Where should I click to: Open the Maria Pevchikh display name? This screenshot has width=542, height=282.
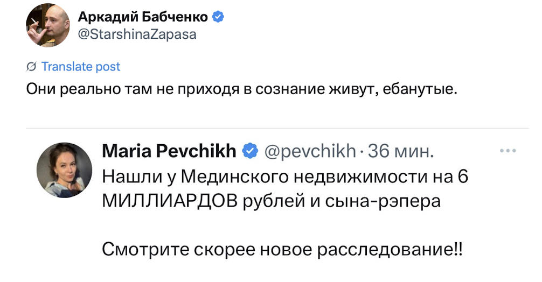[x=169, y=151]
